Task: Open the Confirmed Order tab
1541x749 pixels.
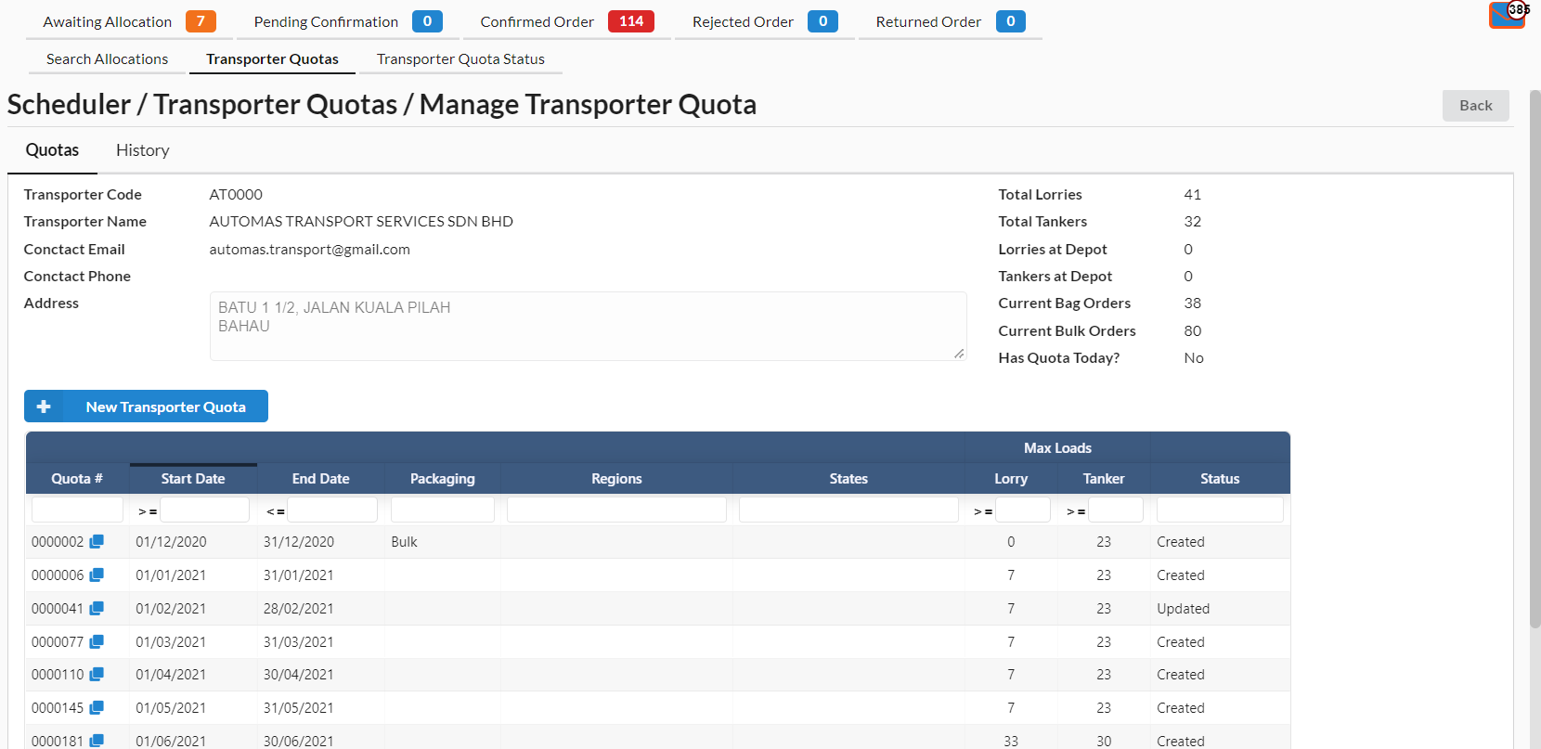Action: click(x=566, y=21)
